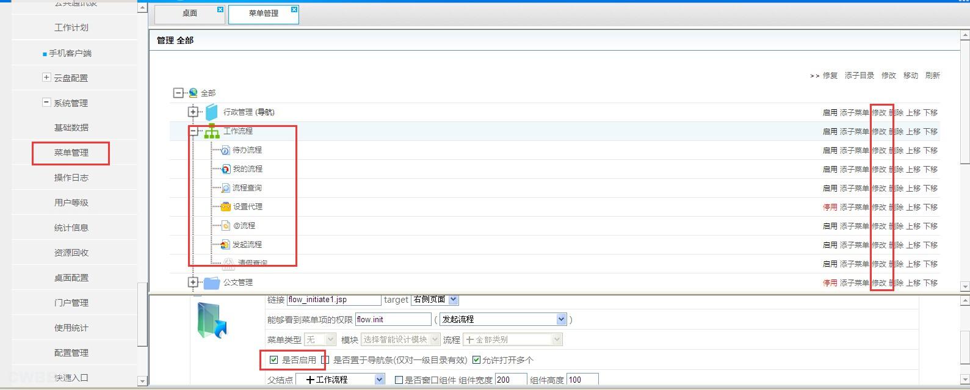
Task: Open 门户管理 in the sidebar
Action: pyautogui.click(x=71, y=303)
